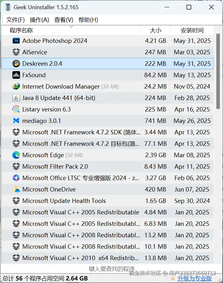This screenshot has width=223, height=283.
Task: Open the 查看(V) menu
Action: (64, 20)
